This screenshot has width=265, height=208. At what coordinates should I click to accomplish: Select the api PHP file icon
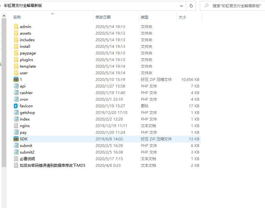click(x=16, y=86)
